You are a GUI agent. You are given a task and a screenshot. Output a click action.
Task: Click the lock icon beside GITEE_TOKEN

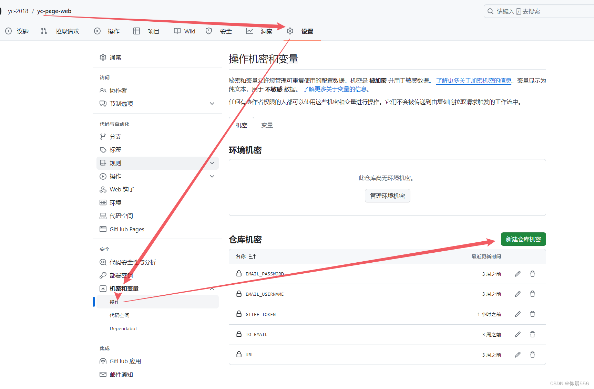click(x=239, y=314)
